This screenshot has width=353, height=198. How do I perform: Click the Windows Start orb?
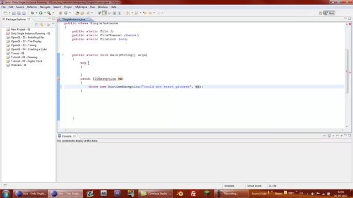(6, 194)
